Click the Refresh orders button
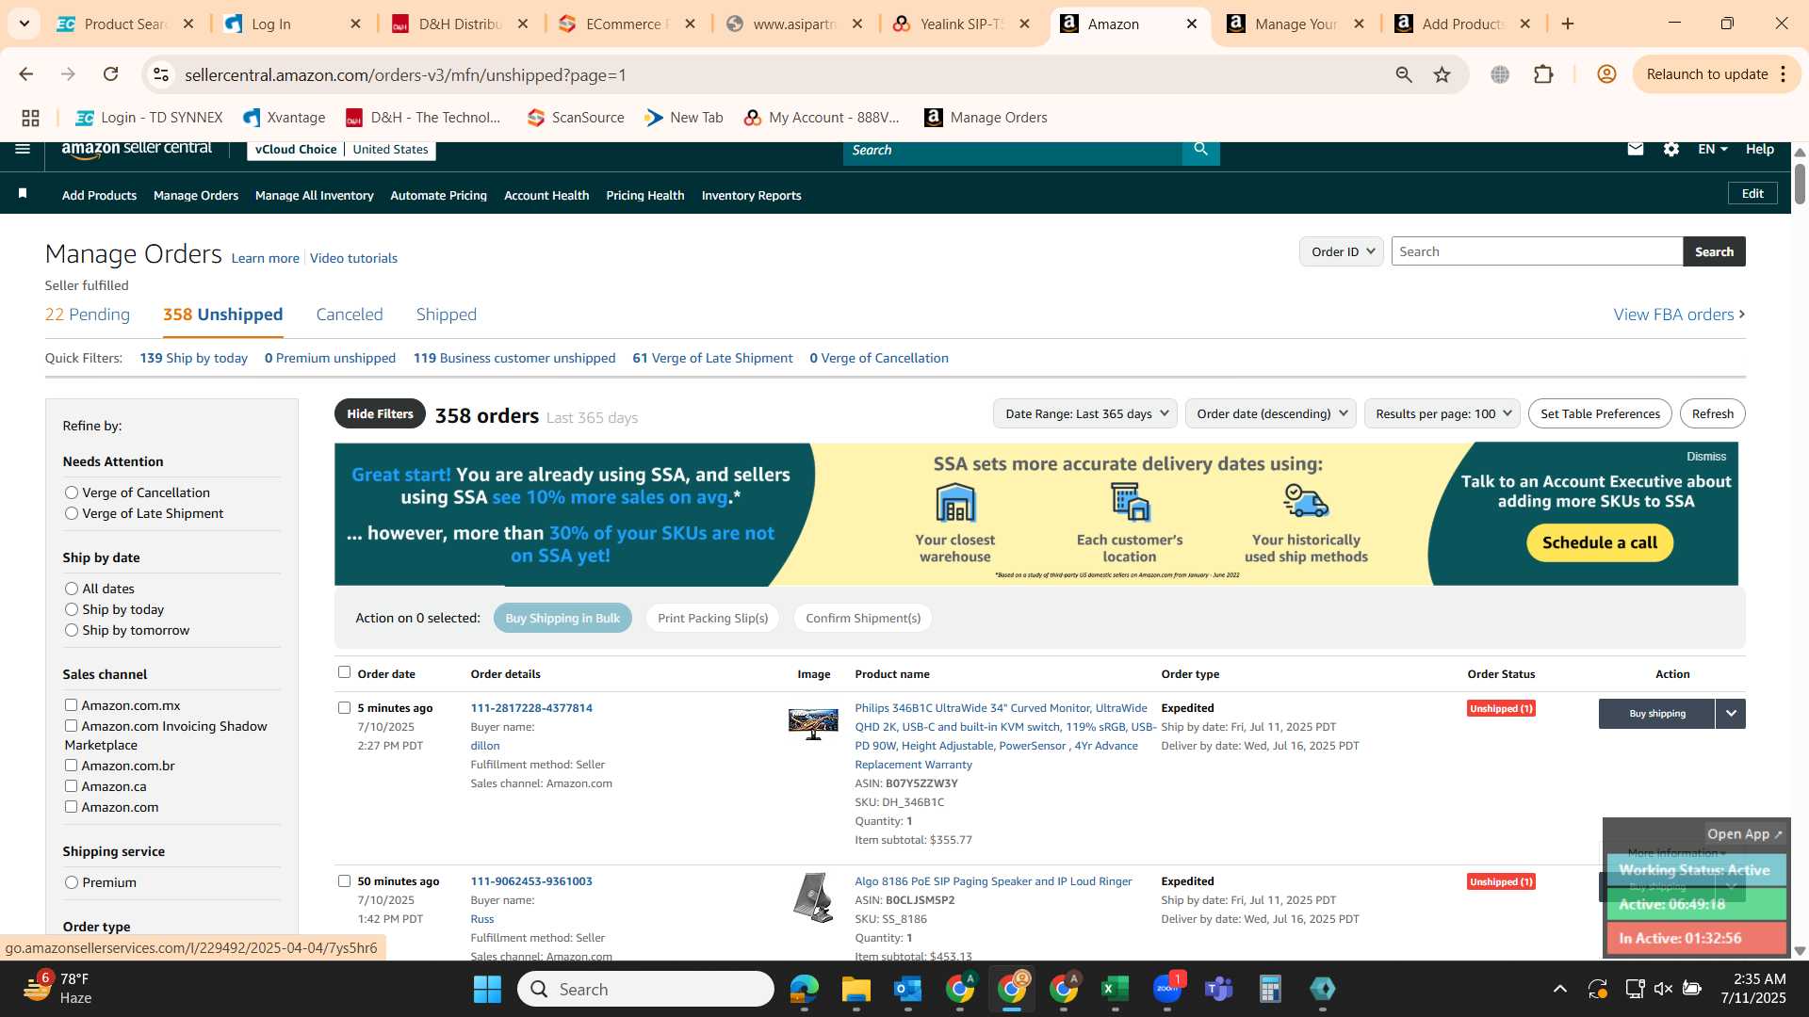Viewport: 1809px width, 1017px height. (x=1712, y=413)
